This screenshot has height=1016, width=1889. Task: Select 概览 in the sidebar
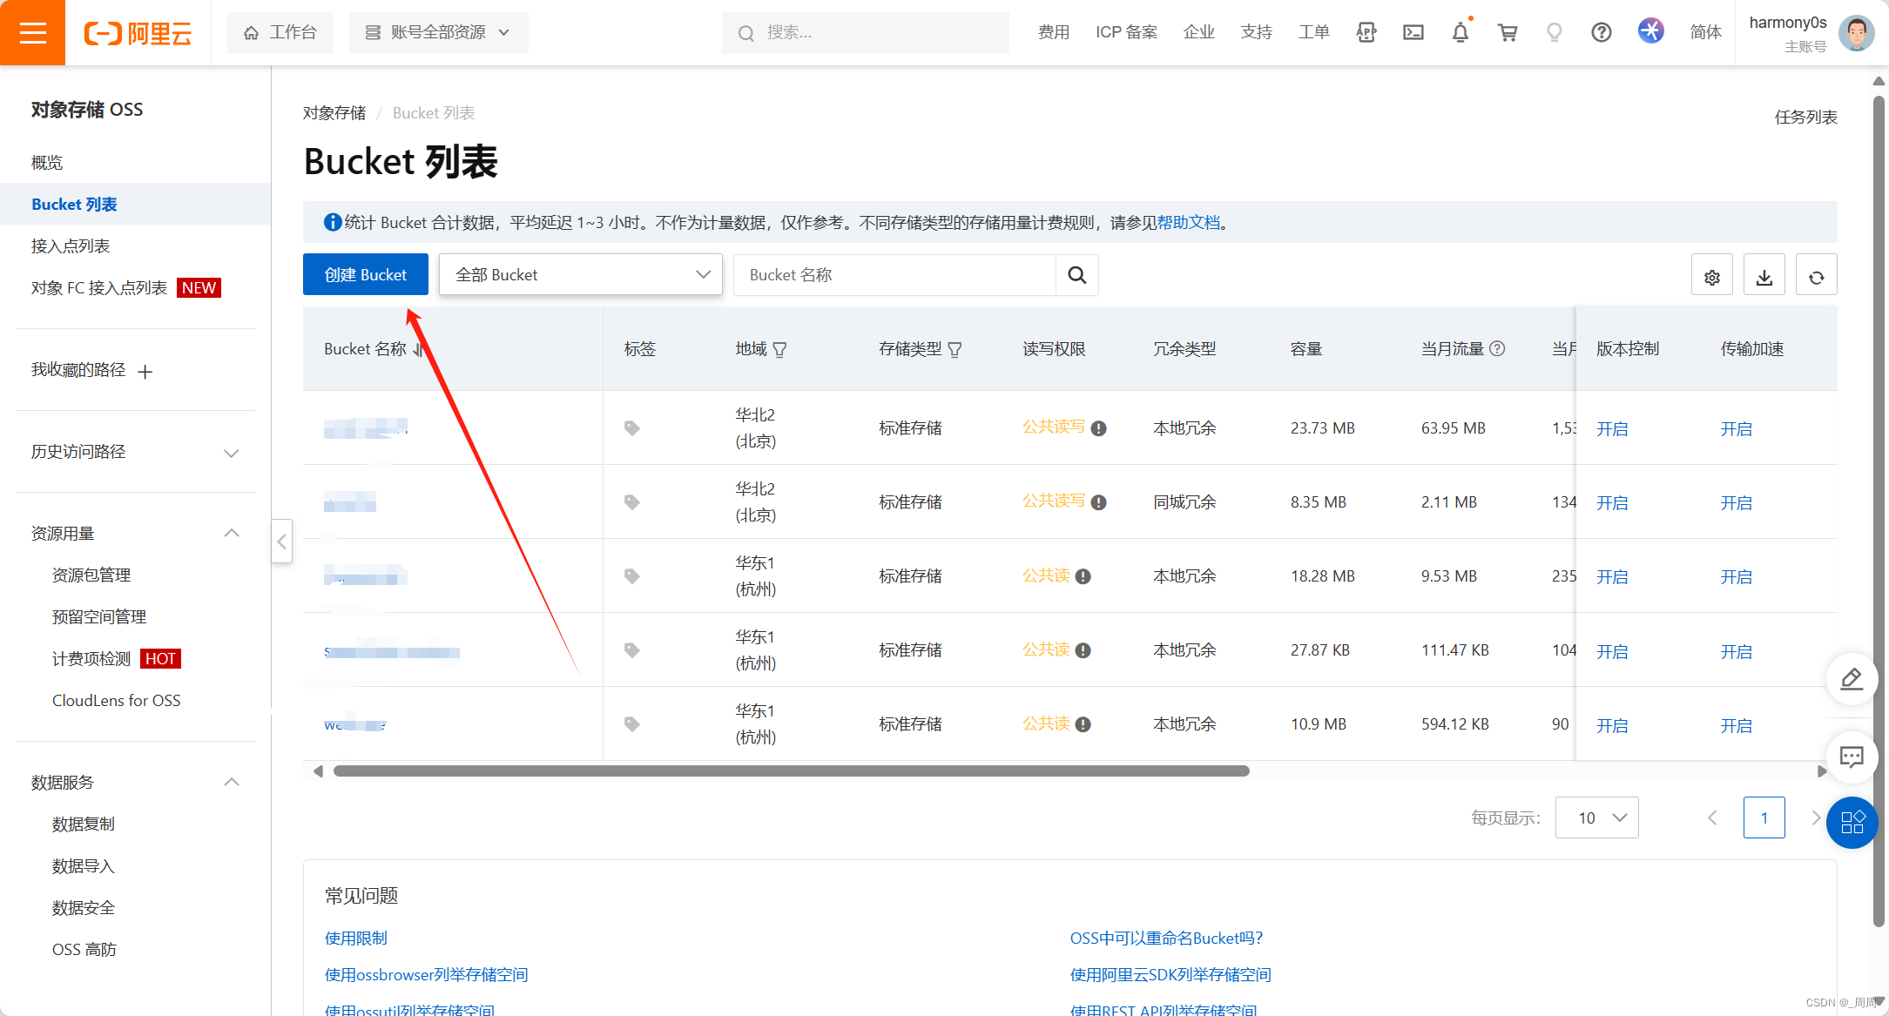pyautogui.click(x=47, y=163)
